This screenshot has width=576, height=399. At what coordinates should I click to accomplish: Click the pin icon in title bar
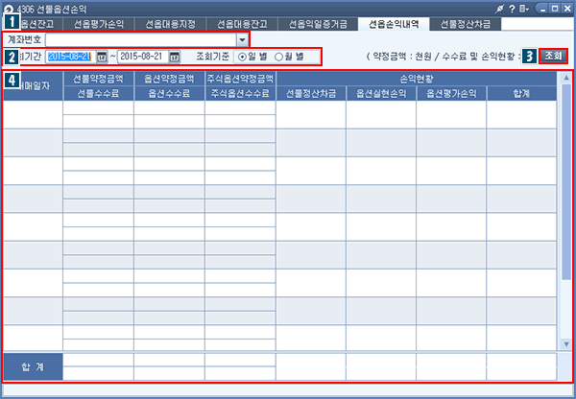click(498, 8)
